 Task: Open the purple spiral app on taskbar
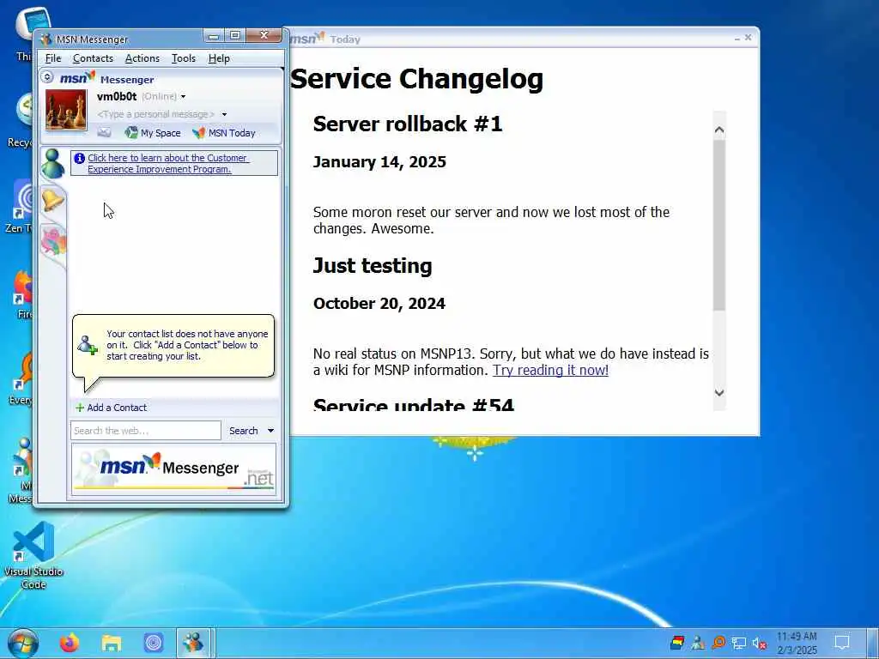(153, 643)
